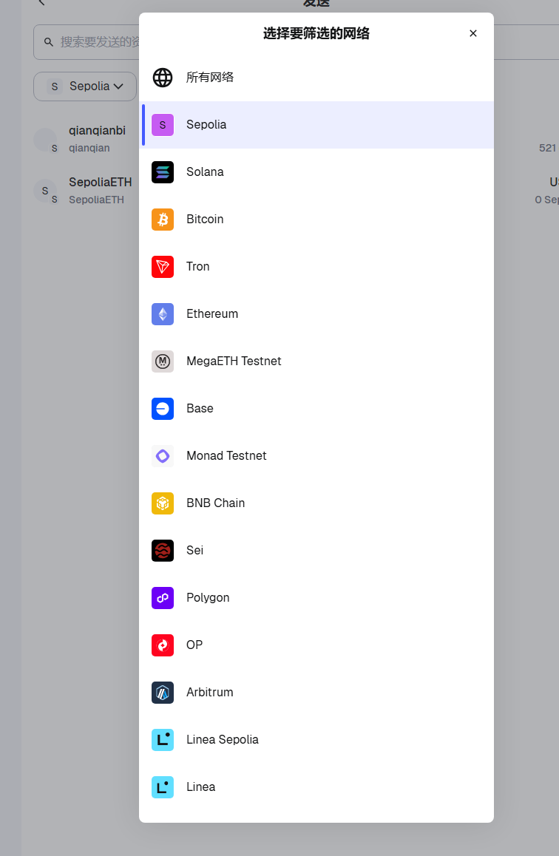Click the Sei logo icon
The height and width of the screenshot is (856, 559).
pos(163,551)
